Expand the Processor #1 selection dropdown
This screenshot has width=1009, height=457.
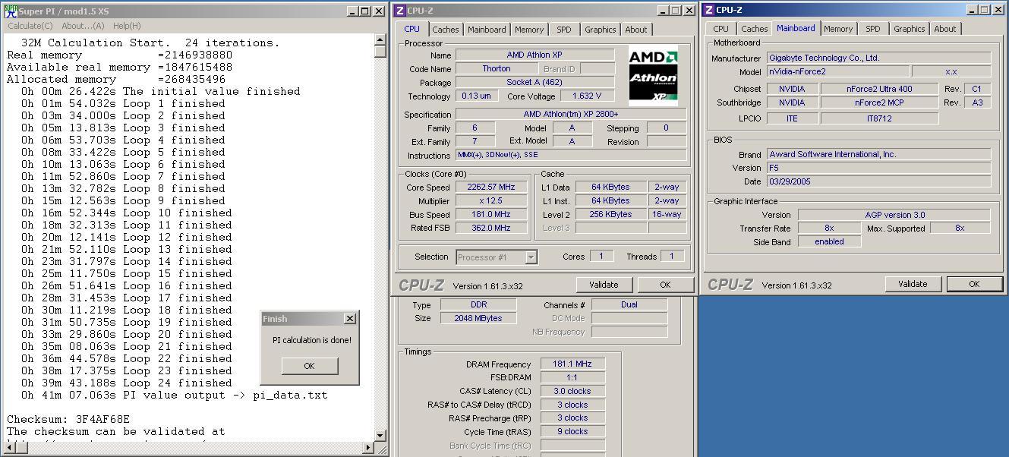pyautogui.click(x=531, y=257)
